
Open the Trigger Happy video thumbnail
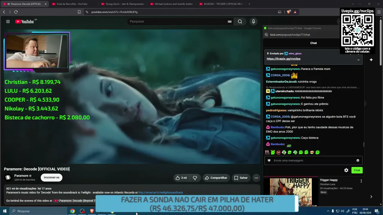[291, 192]
